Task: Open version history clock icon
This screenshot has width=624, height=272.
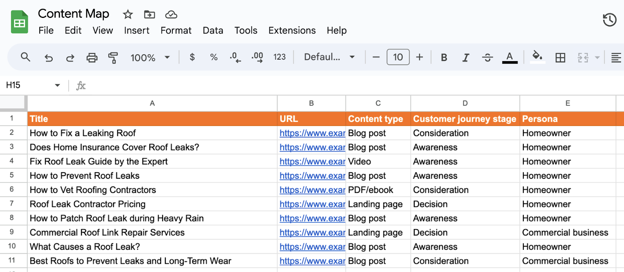Action: pos(610,19)
